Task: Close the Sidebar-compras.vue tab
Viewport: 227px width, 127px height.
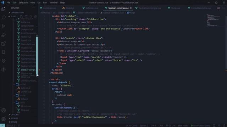Action: [x=131, y=8]
